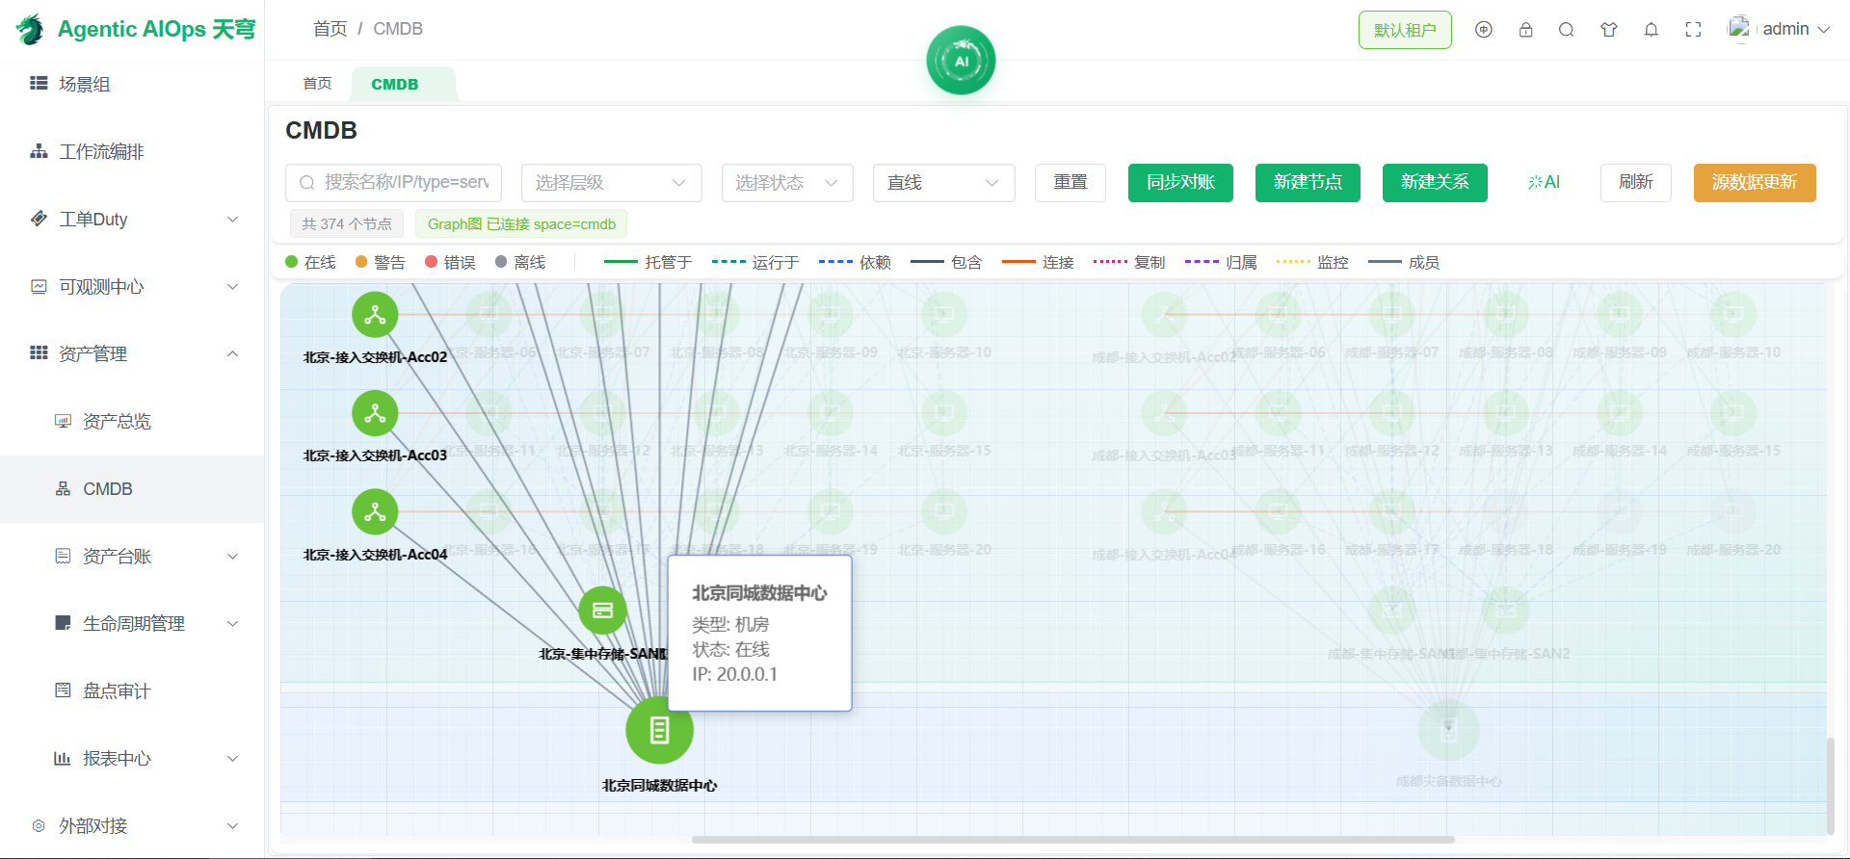Open the floating AI assistant orb
The width and height of the screenshot is (1850, 859).
961,61
